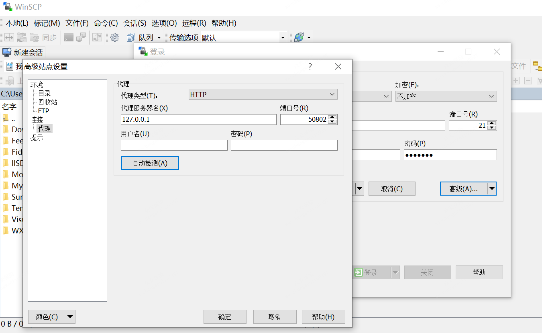Open the Advanced (高级) button dropdown arrow
The width and height of the screenshot is (542, 333).
point(492,188)
